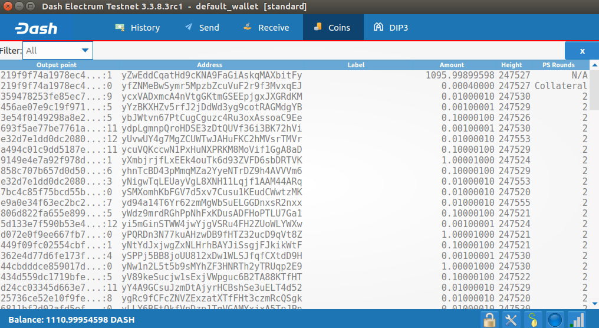Select the coin with amount 1095.99899598
Screen dimensions: 599x328
point(460,76)
